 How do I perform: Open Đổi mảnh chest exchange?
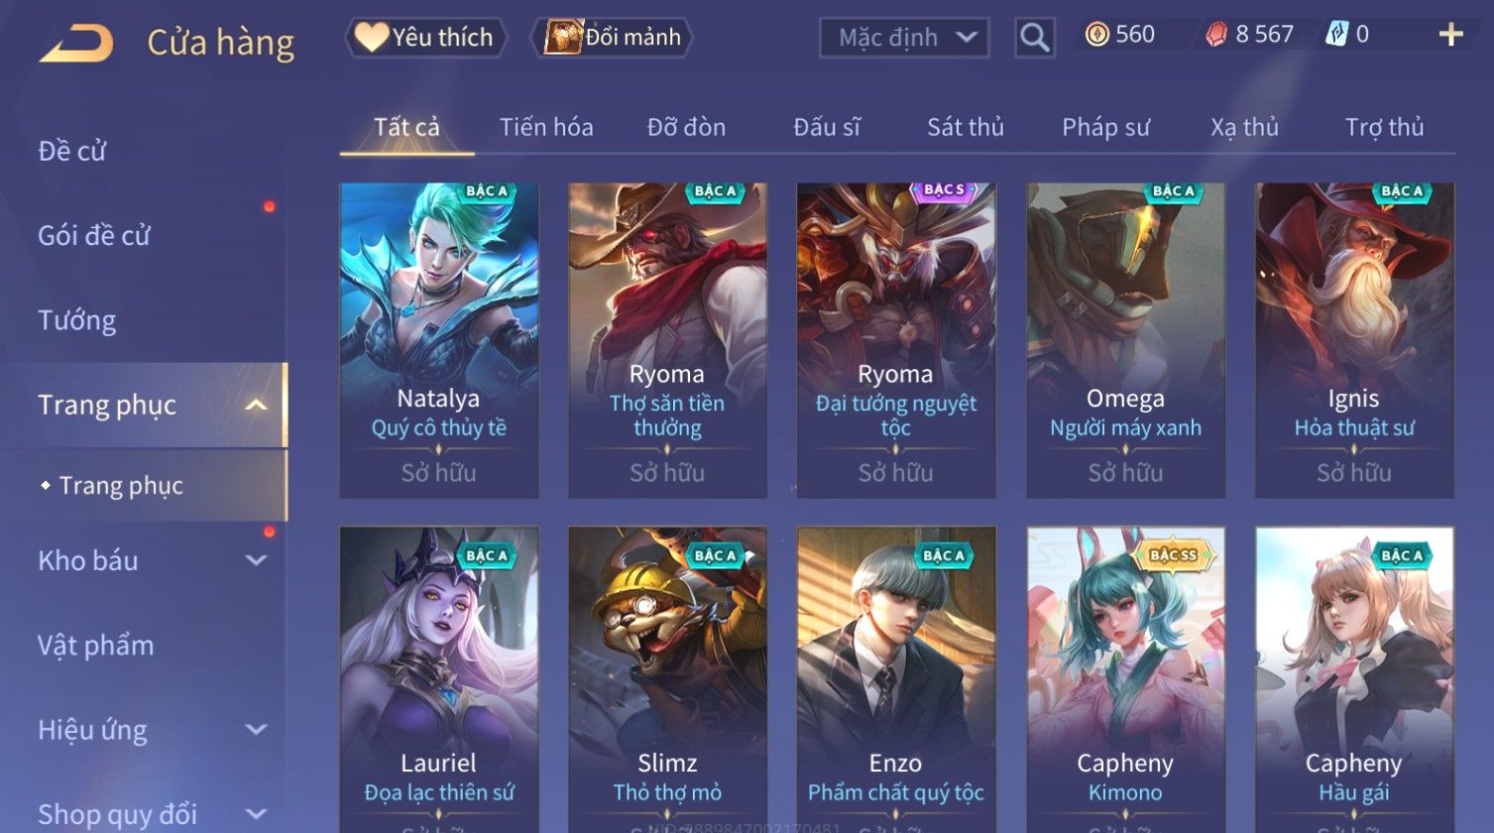[613, 38]
